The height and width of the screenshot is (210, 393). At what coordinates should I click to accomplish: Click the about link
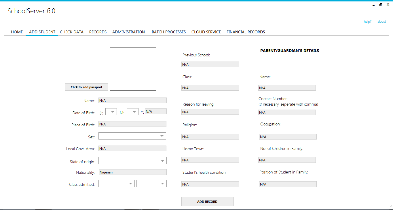(381, 21)
